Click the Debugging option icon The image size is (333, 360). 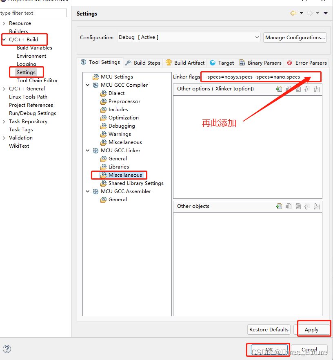pyautogui.click(x=104, y=126)
